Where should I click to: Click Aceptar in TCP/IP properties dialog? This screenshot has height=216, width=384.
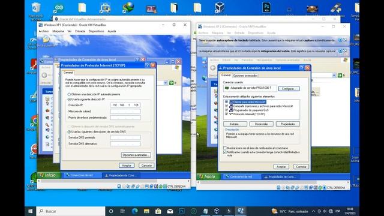(x=127, y=166)
